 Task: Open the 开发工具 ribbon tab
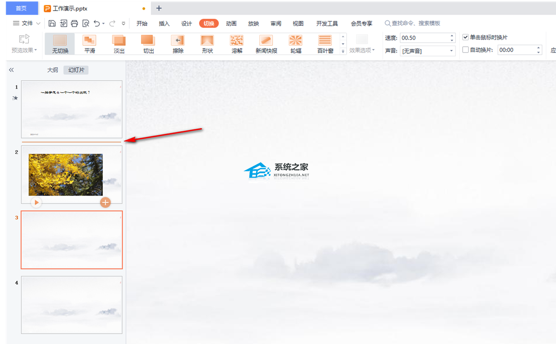click(x=327, y=24)
